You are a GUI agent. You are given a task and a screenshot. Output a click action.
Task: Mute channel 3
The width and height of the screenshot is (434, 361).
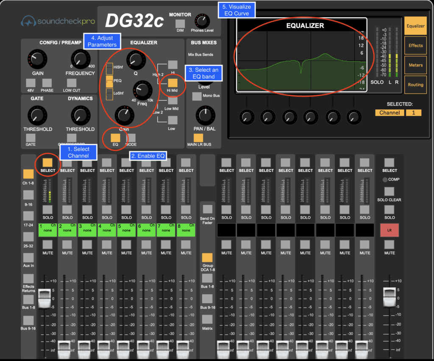pyautogui.click(x=87, y=244)
